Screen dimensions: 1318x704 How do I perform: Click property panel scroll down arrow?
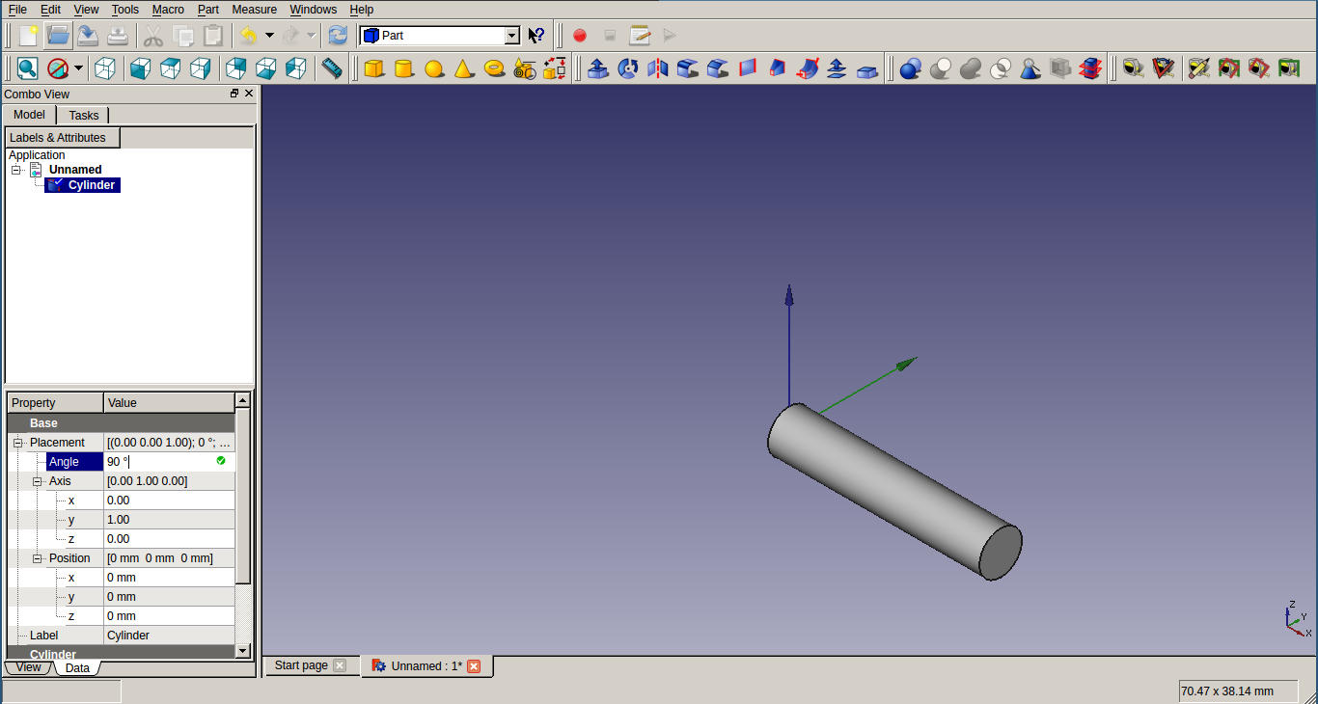pos(243,651)
